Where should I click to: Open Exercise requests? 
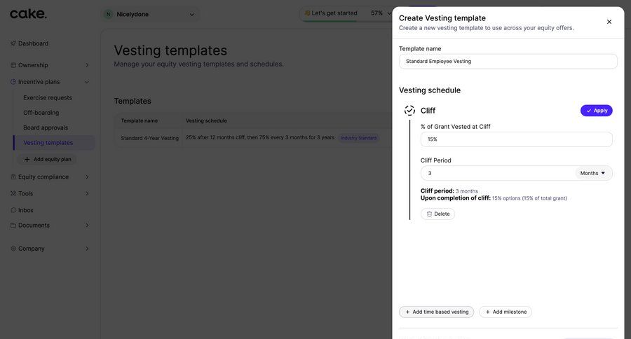pos(48,97)
